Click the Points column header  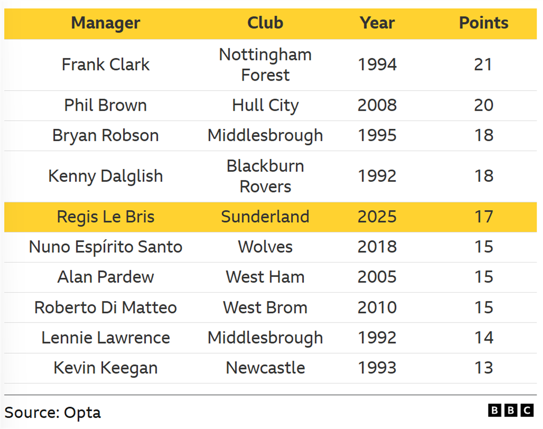click(x=484, y=23)
